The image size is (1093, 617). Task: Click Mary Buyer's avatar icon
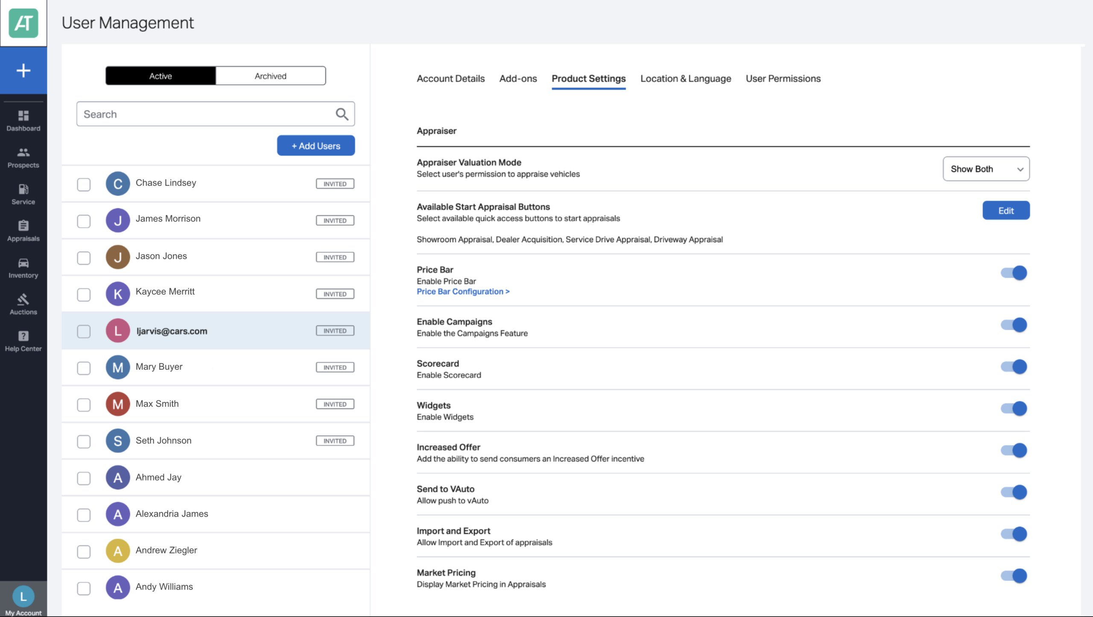pos(118,367)
